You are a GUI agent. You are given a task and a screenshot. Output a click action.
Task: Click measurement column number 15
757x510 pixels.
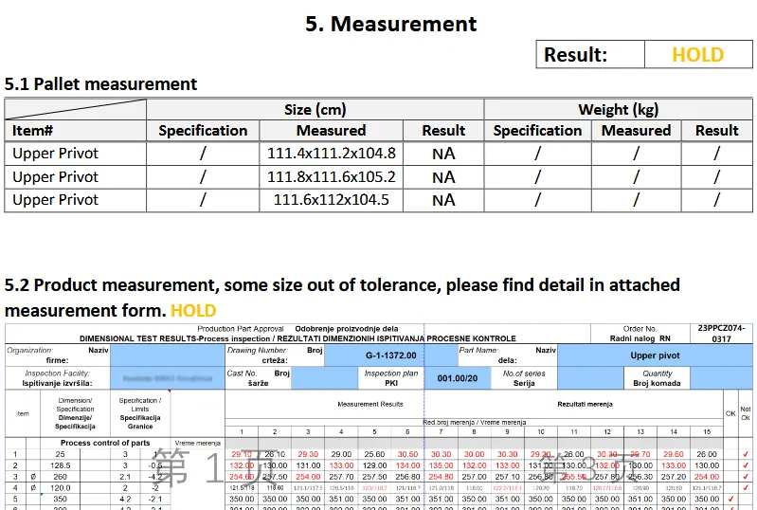tap(707, 431)
